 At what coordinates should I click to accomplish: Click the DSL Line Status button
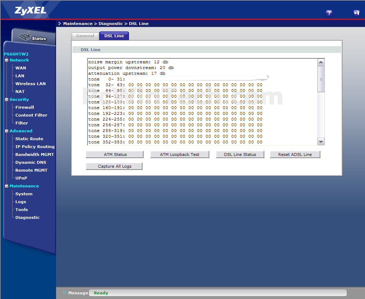click(240, 155)
